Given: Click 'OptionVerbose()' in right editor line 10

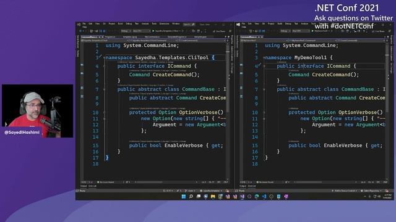Looking at the screenshot, I should point(360,112).
